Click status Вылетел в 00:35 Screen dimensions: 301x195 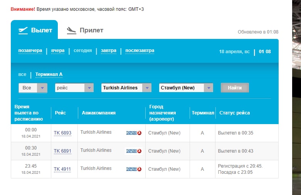(235, 133)
